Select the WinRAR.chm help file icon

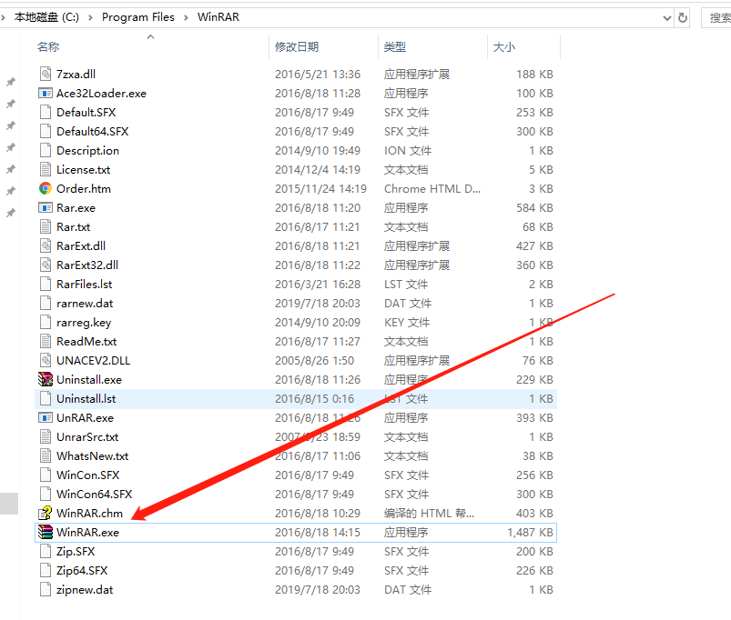click(x=46, y=513)
